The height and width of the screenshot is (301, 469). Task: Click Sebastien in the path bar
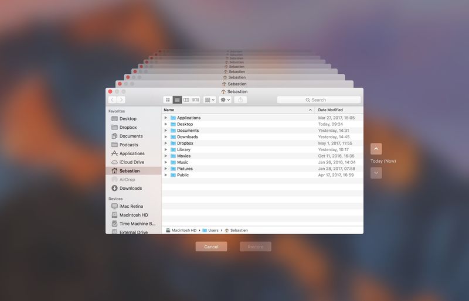(236, 231)
